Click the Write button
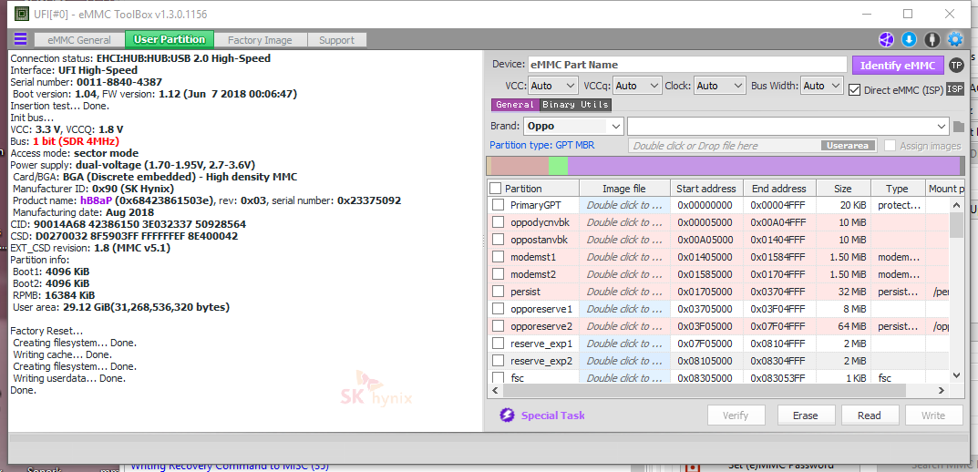Viewport: 978px width, 472px height. click(933, 416)
